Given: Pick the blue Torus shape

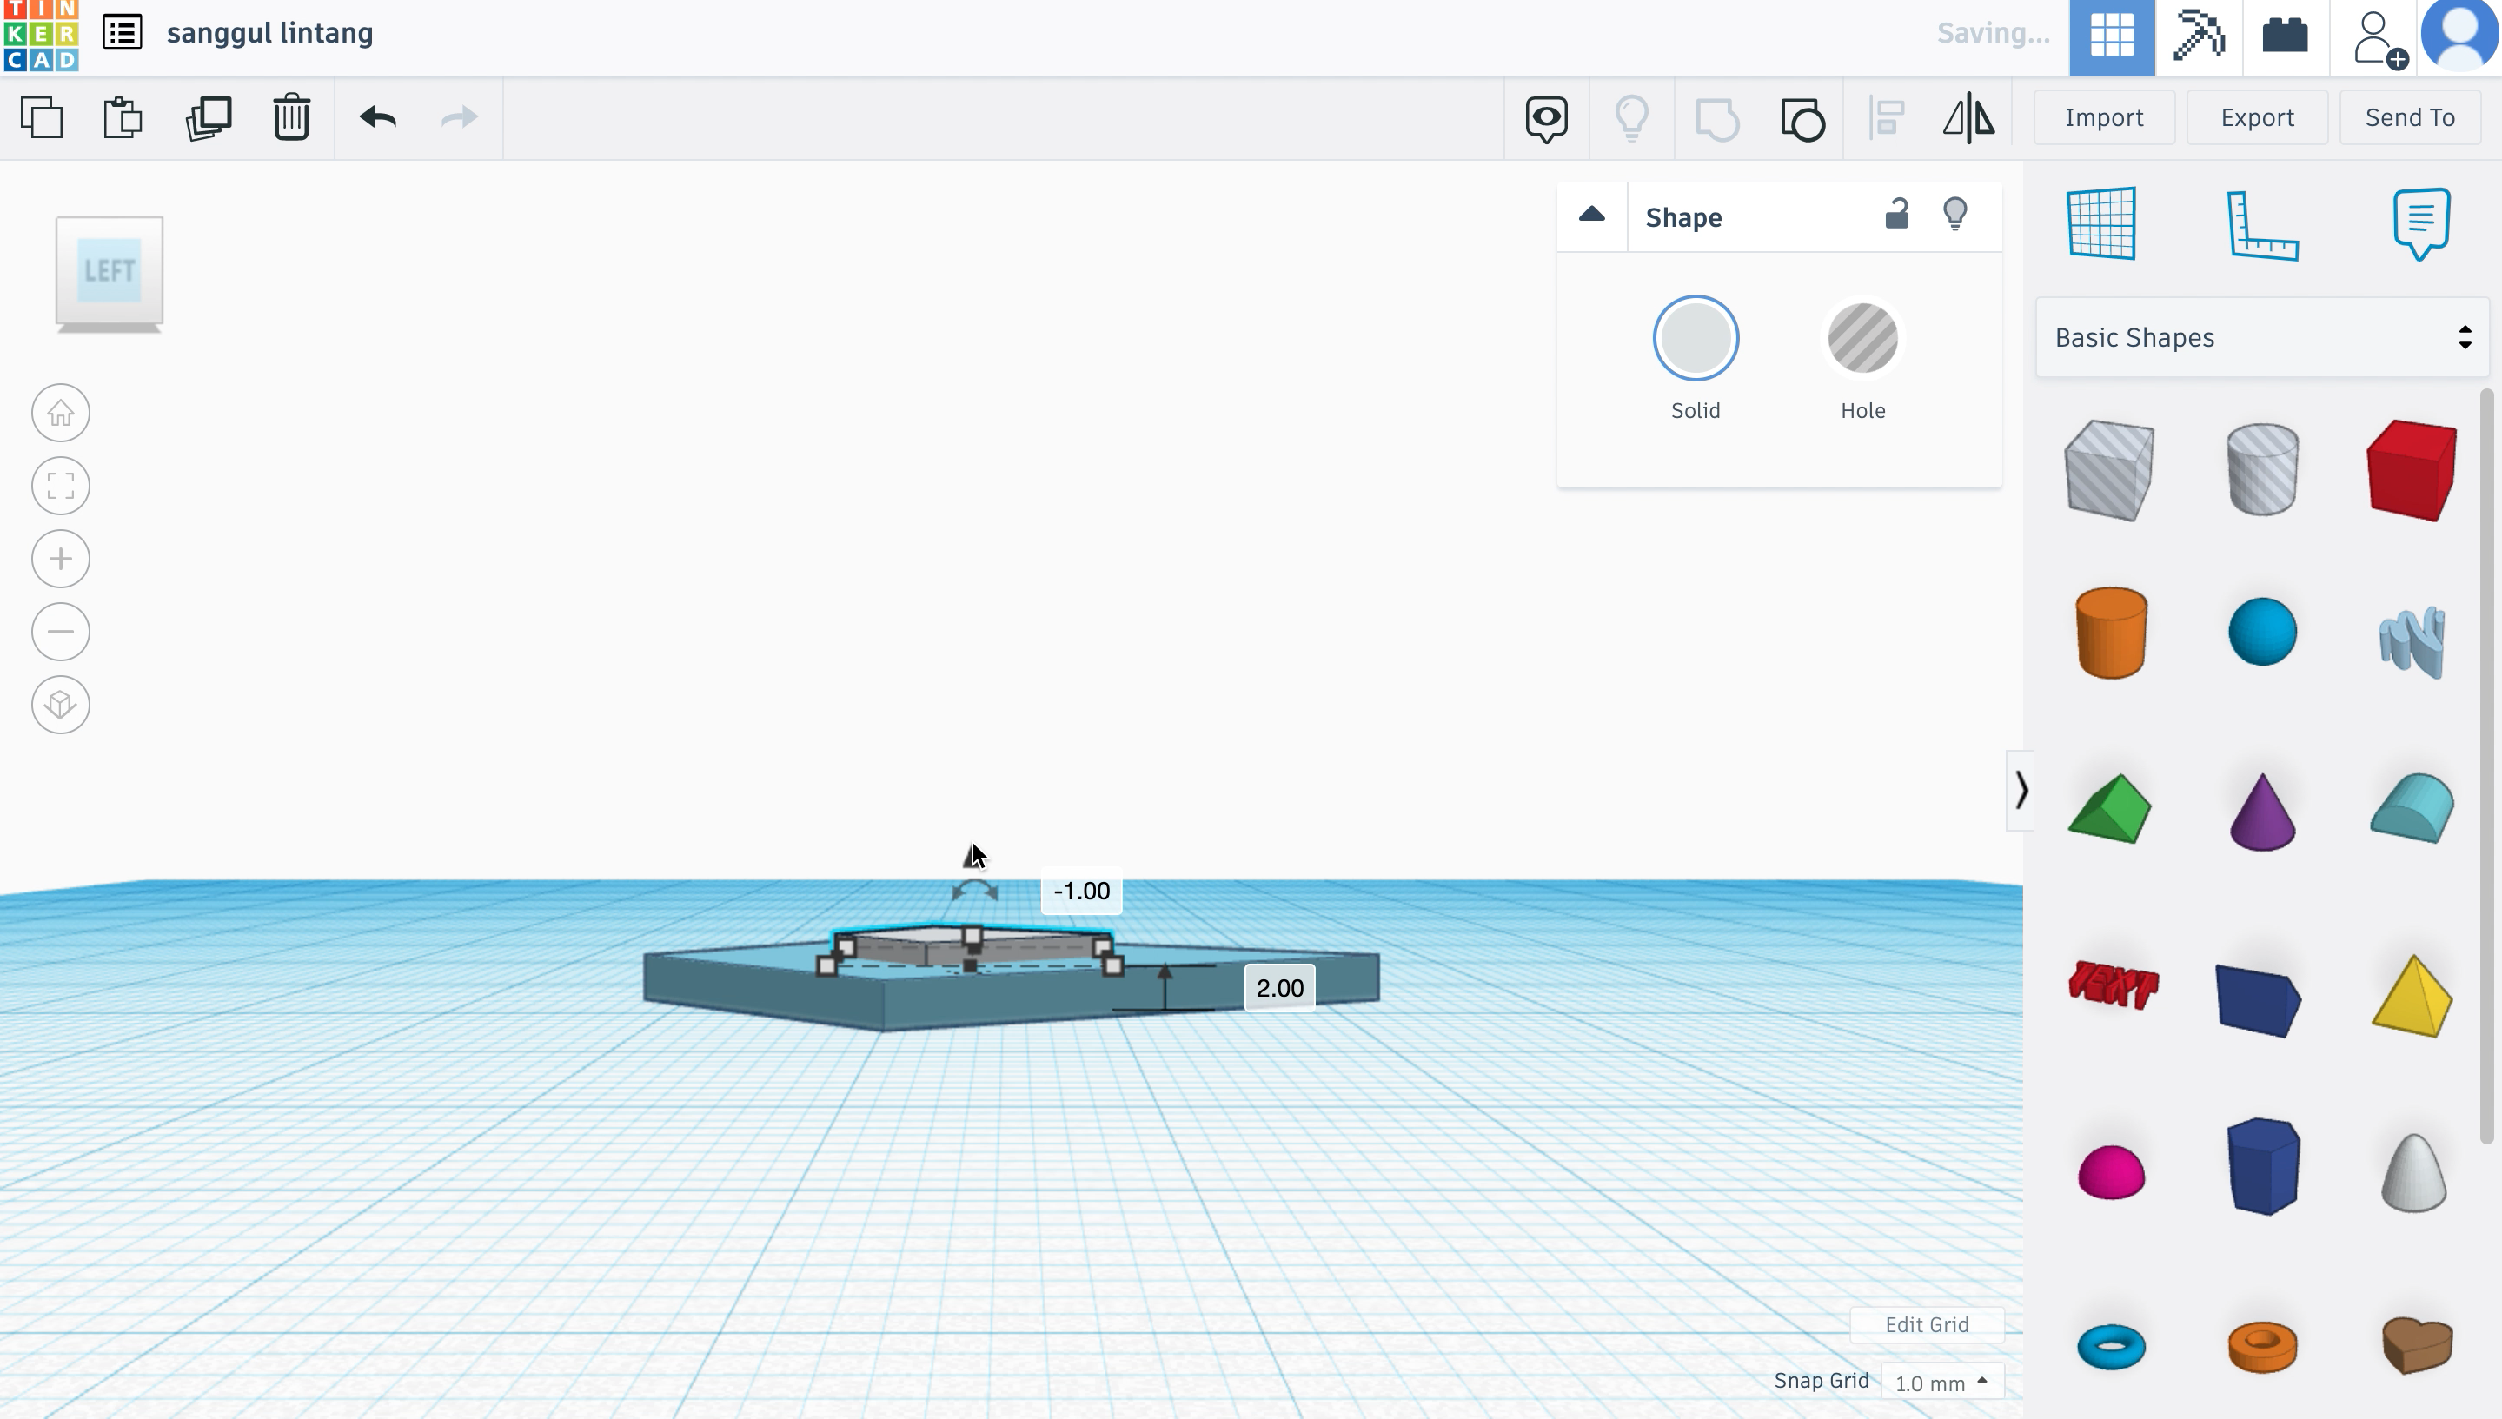Looking at the screenshot, I should [2111, 1347].
